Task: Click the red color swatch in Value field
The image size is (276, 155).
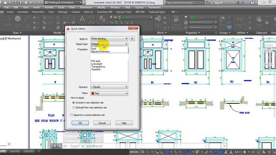Action: click(93, 93)
